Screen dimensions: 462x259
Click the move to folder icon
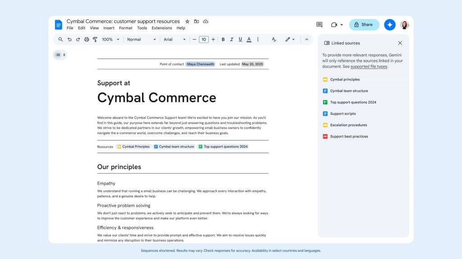point(196,22)
